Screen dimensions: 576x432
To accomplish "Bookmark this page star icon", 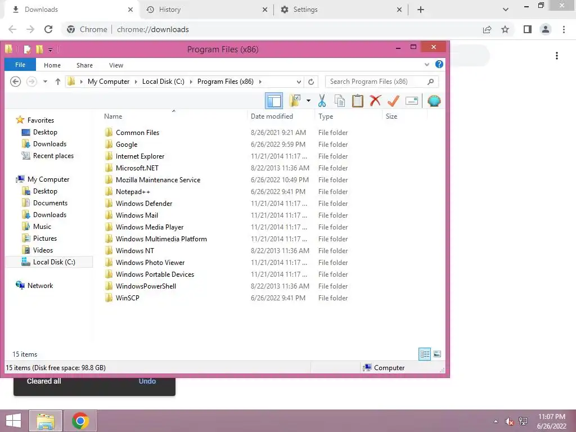I will (505, 29).
